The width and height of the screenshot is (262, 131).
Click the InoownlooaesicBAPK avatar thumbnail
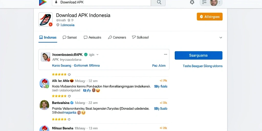[x=46, y=57]
